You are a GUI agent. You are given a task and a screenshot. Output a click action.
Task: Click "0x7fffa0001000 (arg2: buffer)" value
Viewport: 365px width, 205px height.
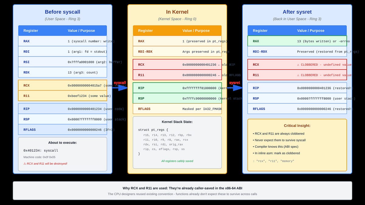tap(95, 62)
